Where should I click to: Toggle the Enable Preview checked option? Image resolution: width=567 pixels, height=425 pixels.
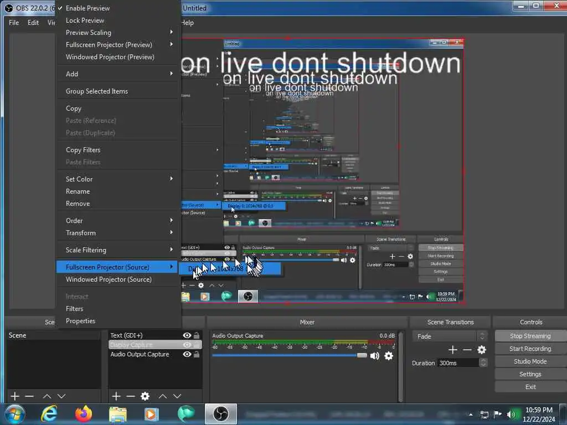(118, 8)
